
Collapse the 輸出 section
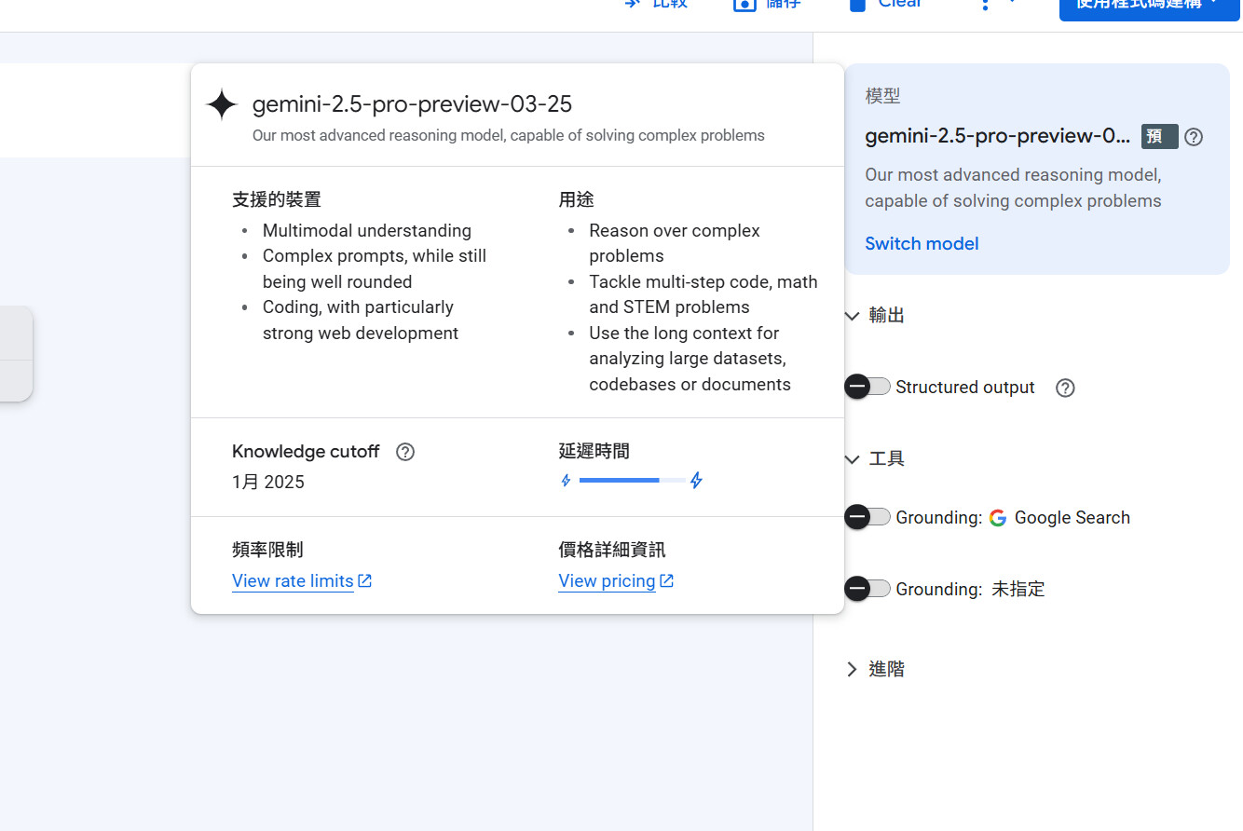[852, 316]
